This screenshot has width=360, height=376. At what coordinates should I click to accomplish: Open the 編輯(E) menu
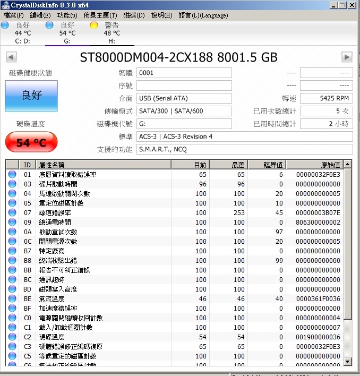40,15
